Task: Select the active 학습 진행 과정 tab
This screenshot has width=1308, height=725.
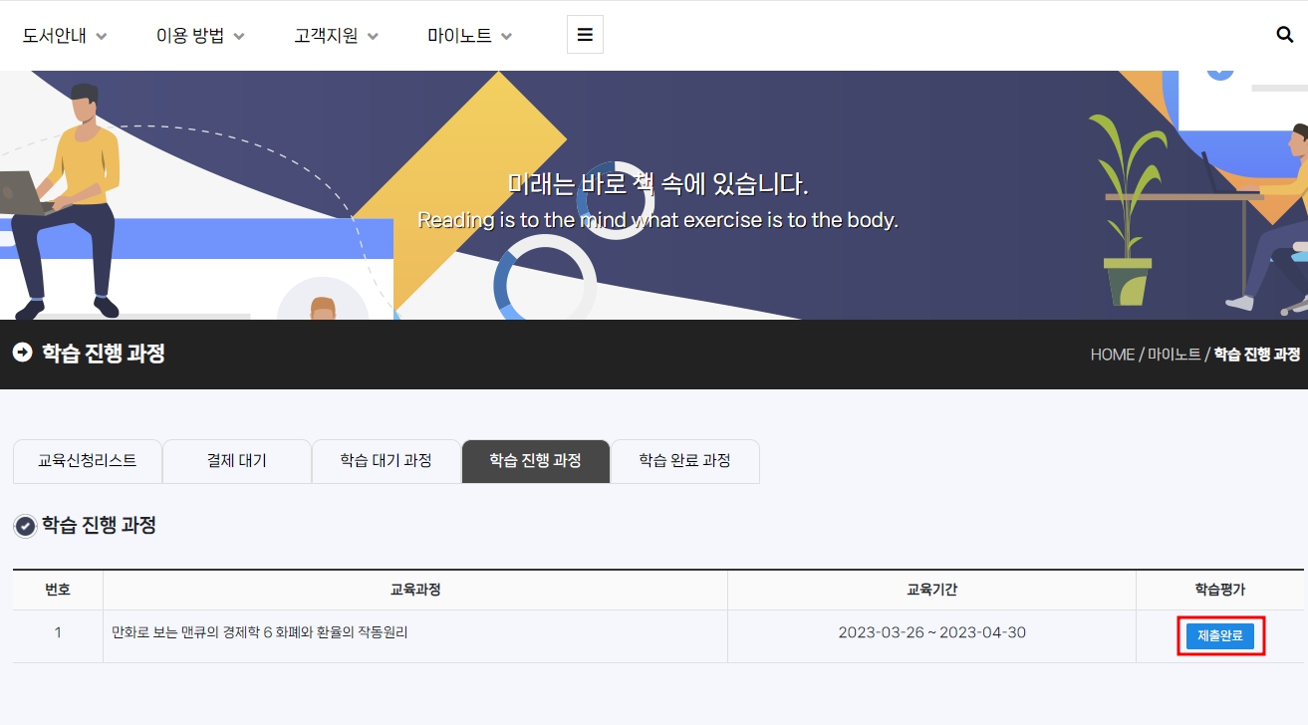Action: (536, 461)
